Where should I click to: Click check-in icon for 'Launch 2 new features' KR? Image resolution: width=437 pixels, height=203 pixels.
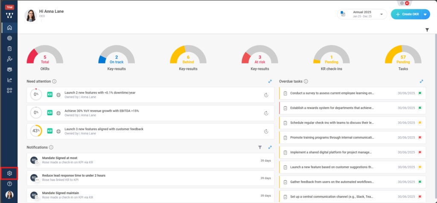coord(266,94)
